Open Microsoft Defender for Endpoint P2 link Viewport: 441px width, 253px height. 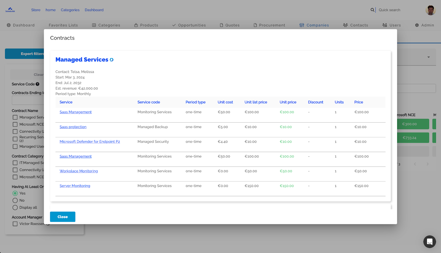90,142
